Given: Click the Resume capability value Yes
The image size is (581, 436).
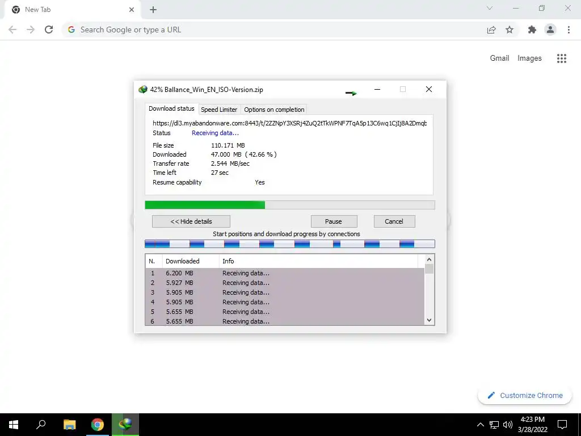Looking at the screenshot, I should [260, 182].
